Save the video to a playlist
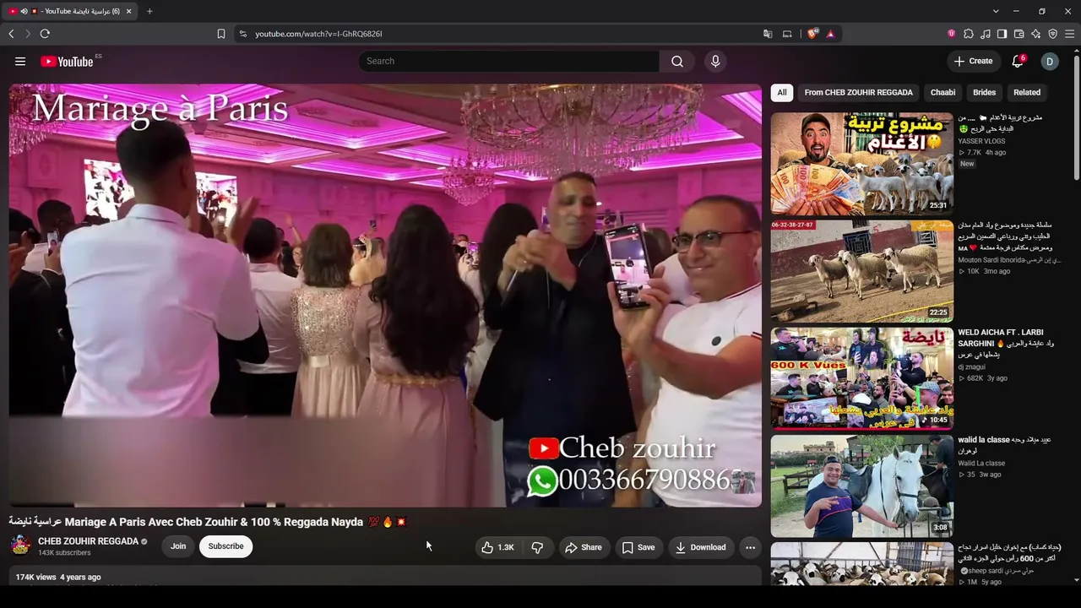The image size is (1081, 608). pos(638,547)
